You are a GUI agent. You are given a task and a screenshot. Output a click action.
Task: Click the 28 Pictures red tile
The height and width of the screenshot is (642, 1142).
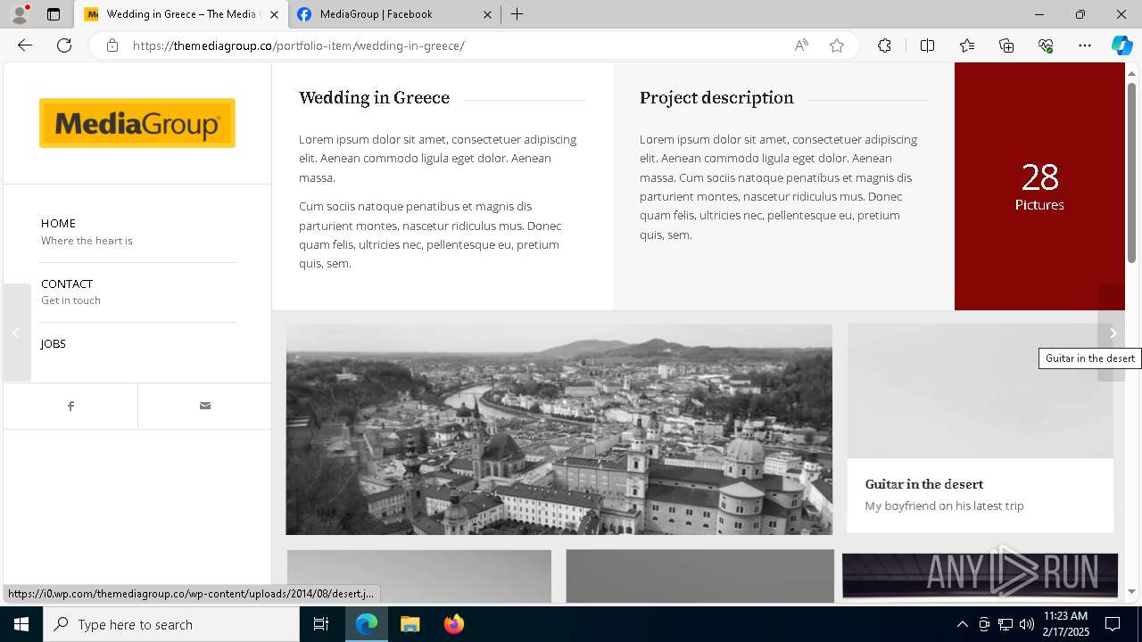point(1039,186)
